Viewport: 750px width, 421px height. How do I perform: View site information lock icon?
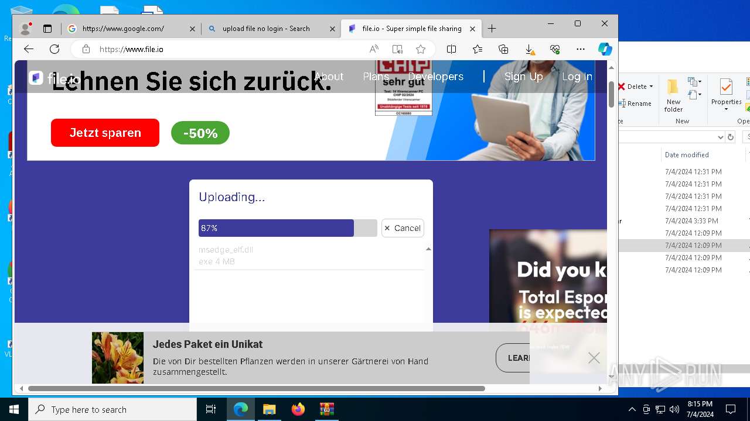click(x=86, y=49)
